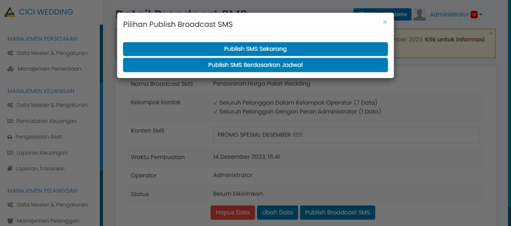This screenshot has width=511, height=226.
Task: Open Data Master & Pengaturan under Manajemen Pelanggan
Action: 52,205
